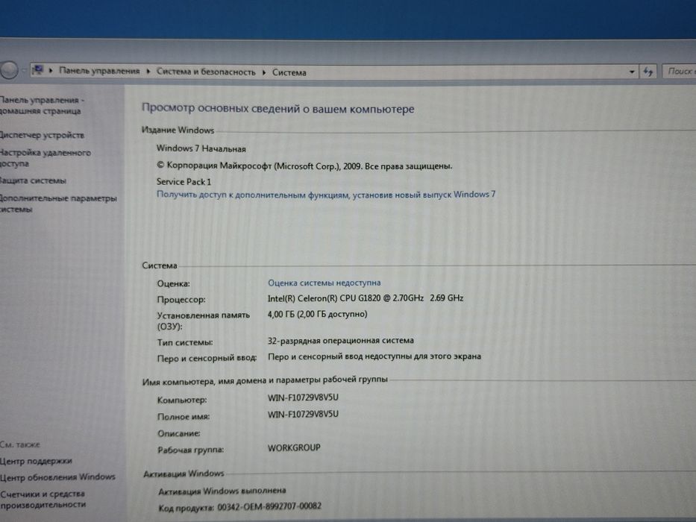Expand arrow after Панель управления breadcrumb
696x522 pixels.
(x=148, y=71)
